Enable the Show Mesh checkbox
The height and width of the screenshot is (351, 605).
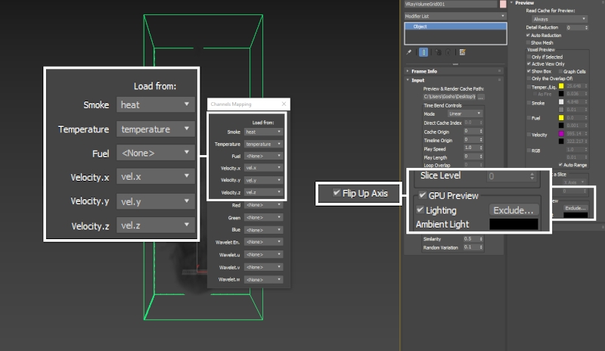(x=528, y=42)
